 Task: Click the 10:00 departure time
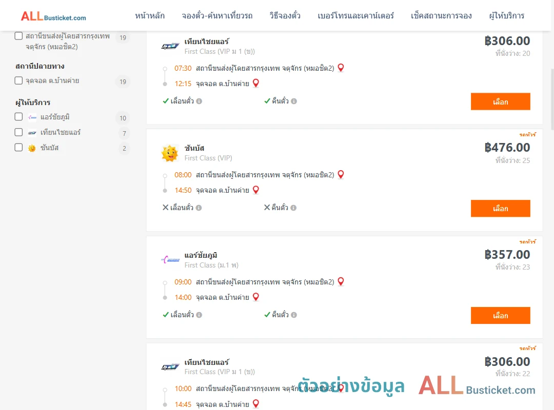coord(183,389)
